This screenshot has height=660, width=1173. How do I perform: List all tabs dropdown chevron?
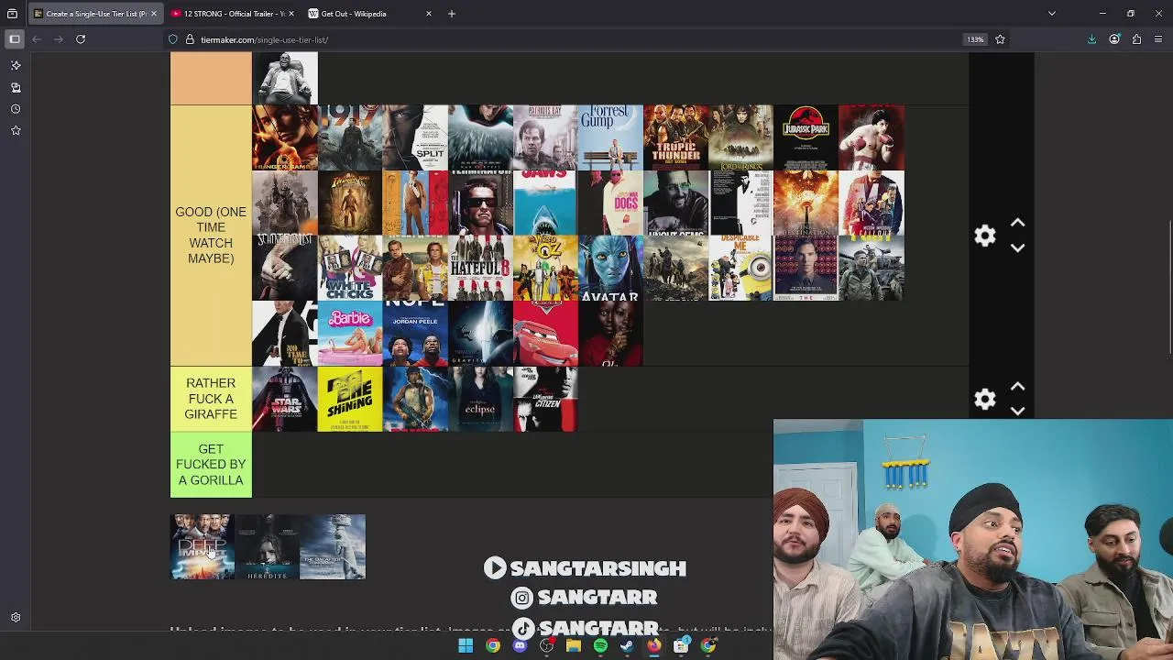pos(1052,14)
